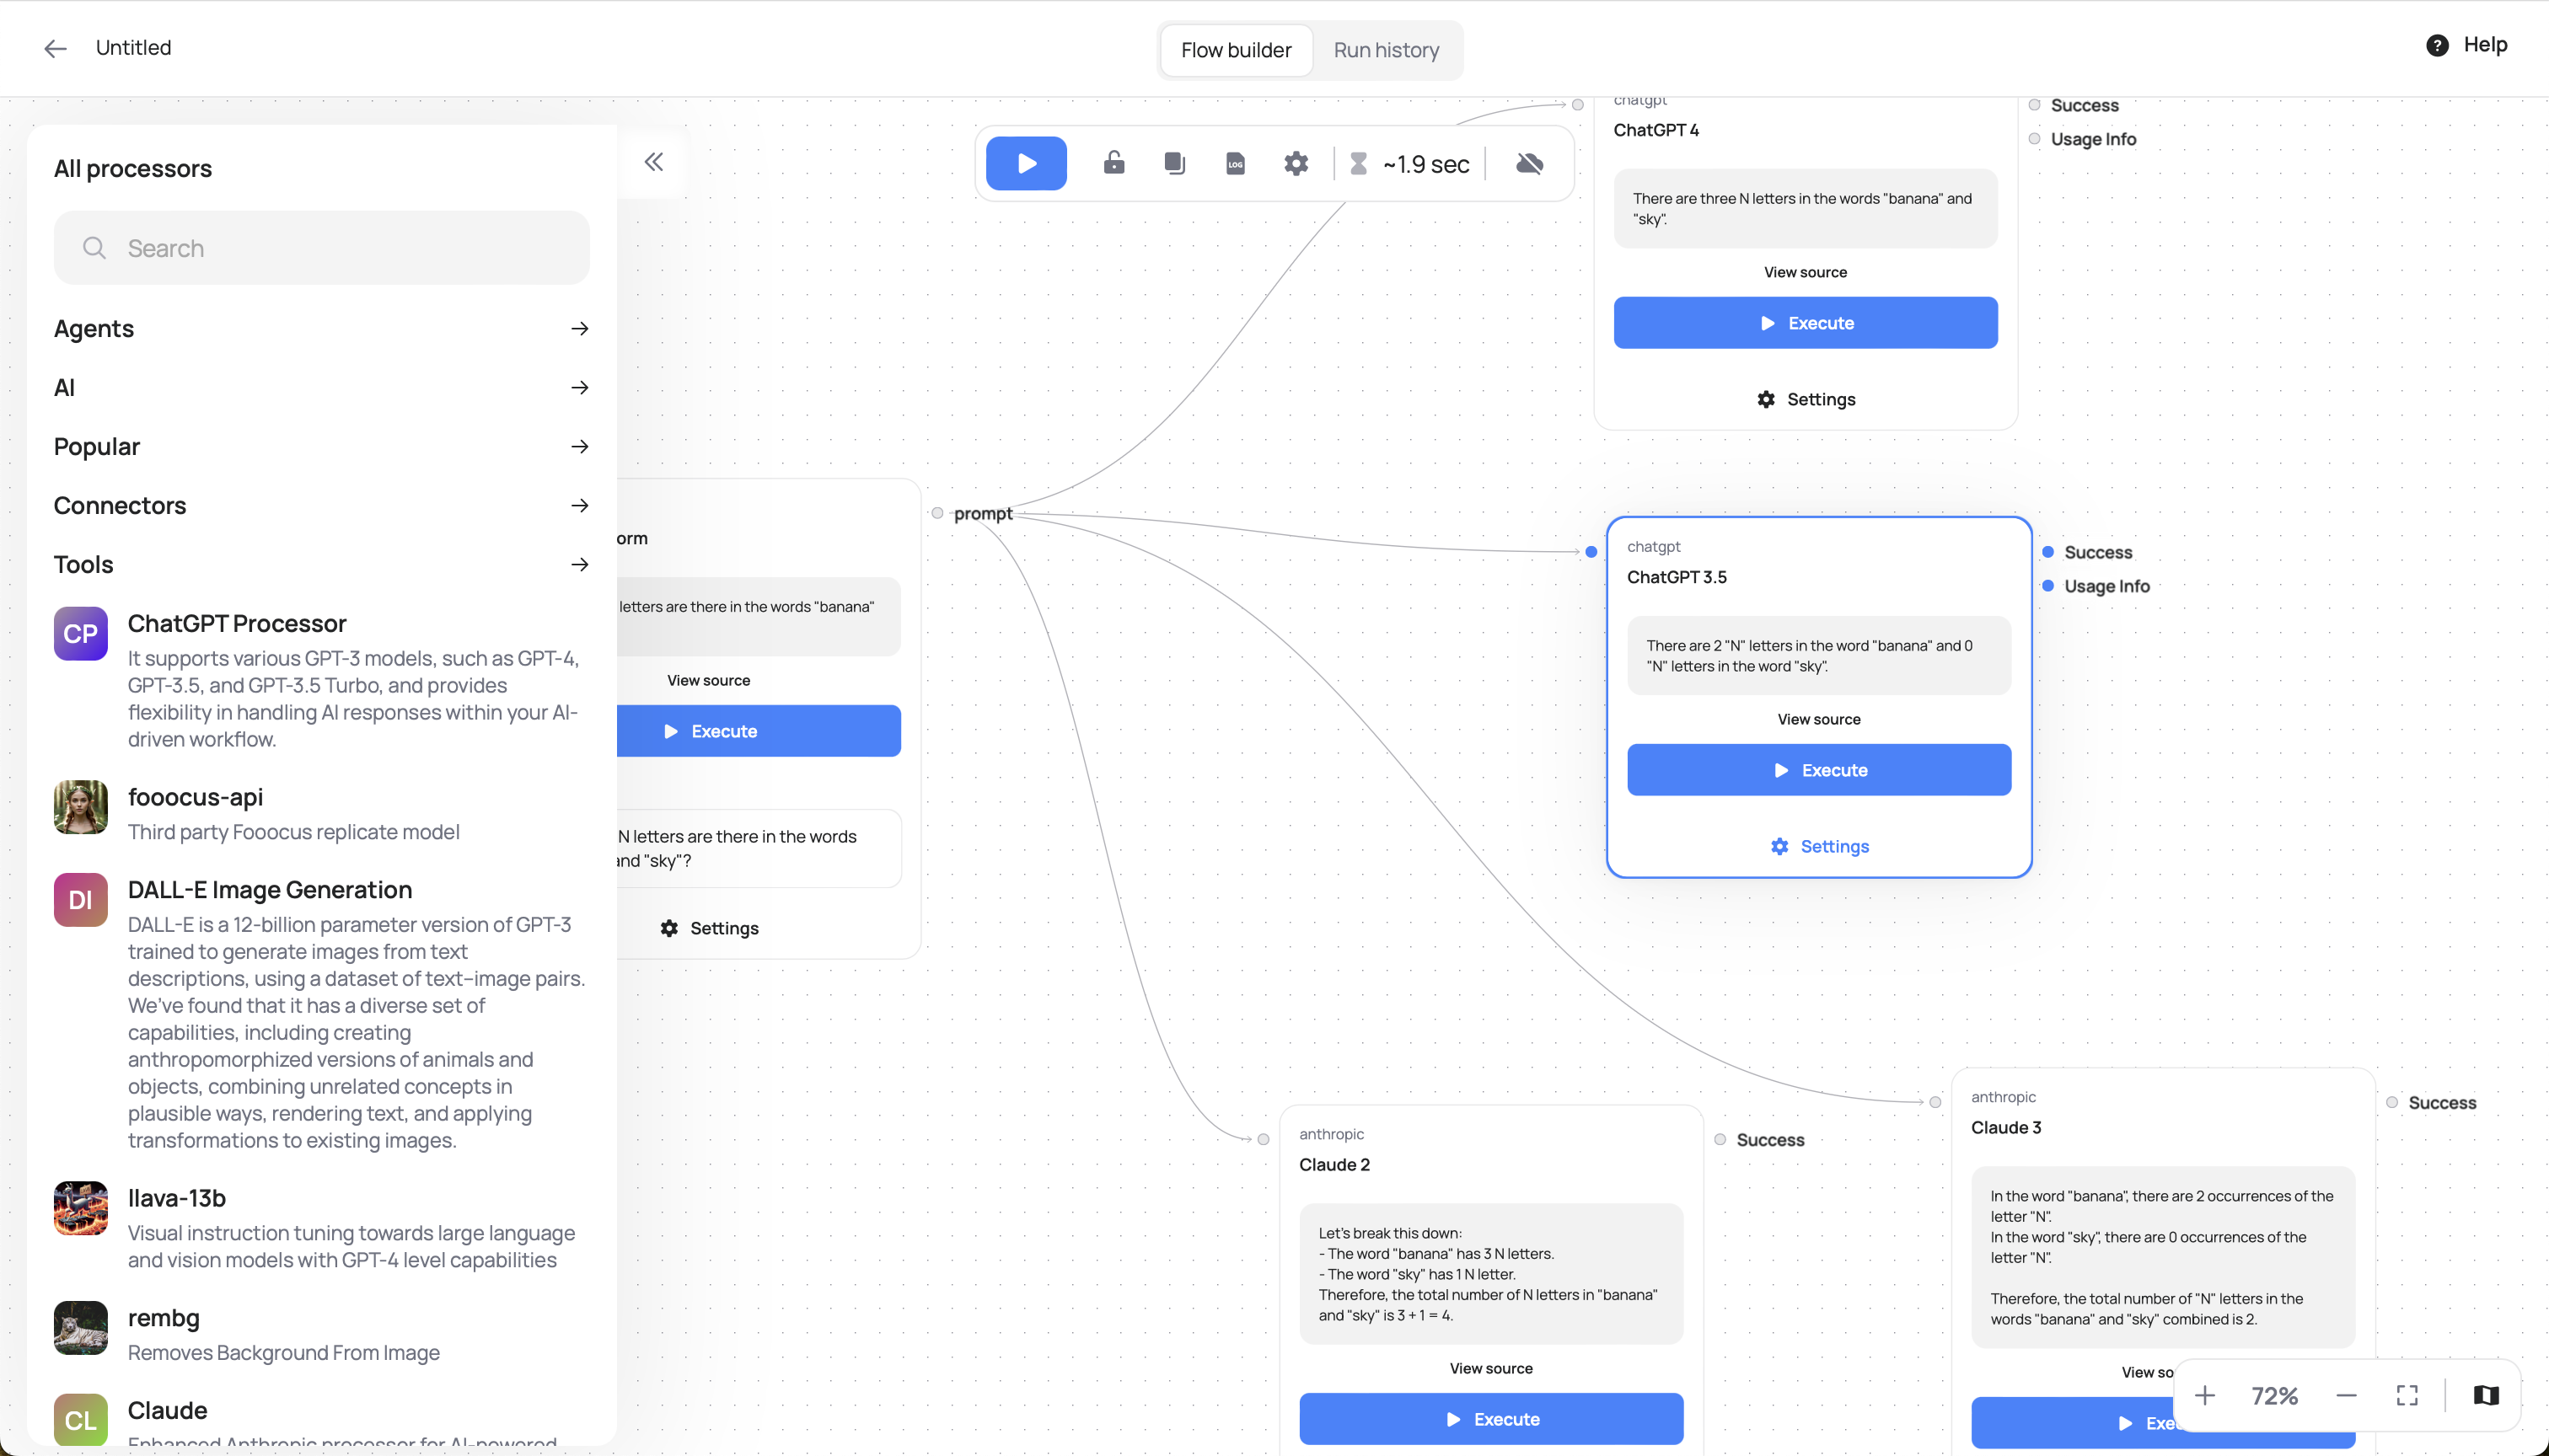Click gear icon in ChatGPT 3.5 Settings
The image size is (2549, 1456).
pos(1779,846)
